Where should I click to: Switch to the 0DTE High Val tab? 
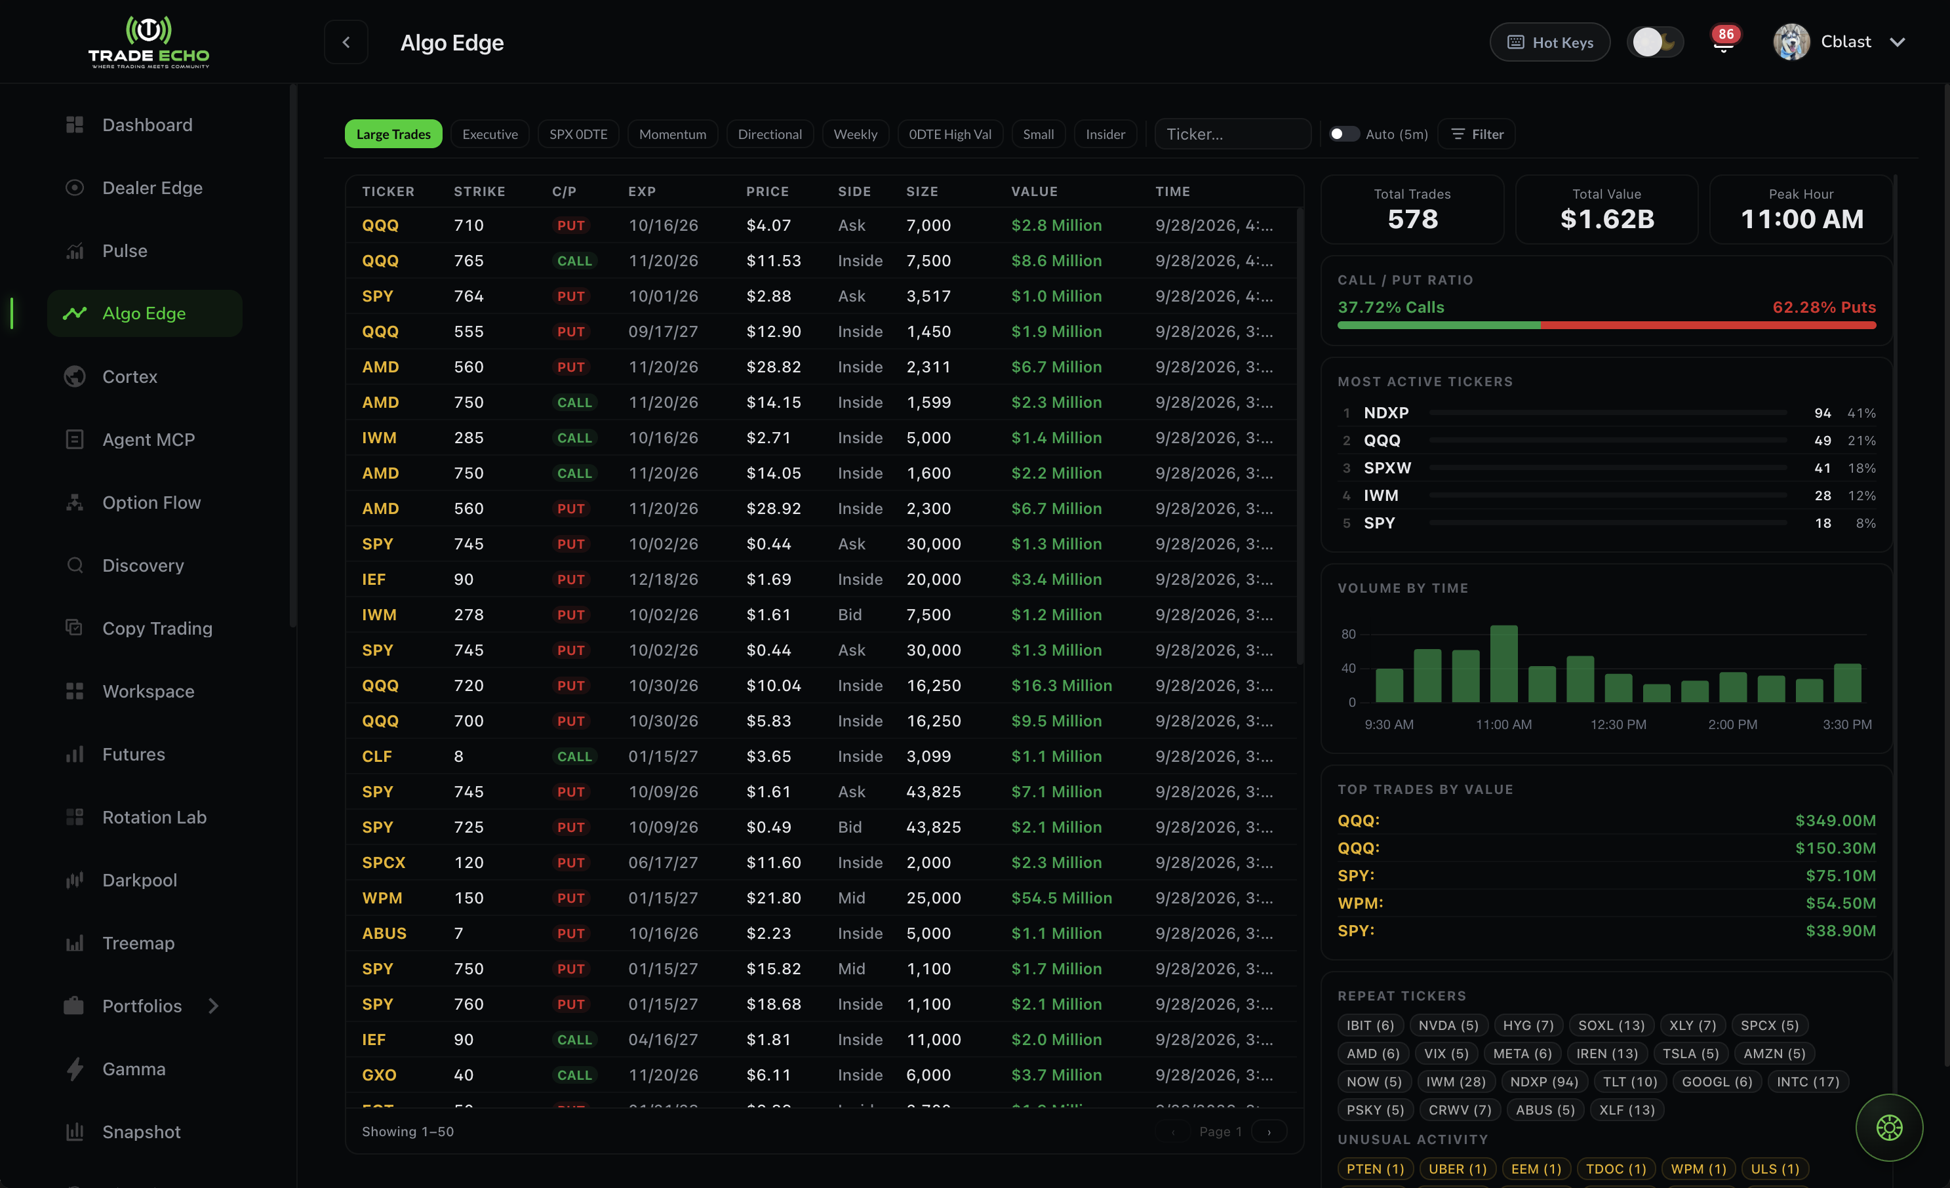[x=949, y=134]
